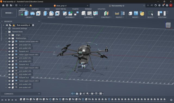
Task: Click the Insert Canvas image icon
Action: (136, 13)
